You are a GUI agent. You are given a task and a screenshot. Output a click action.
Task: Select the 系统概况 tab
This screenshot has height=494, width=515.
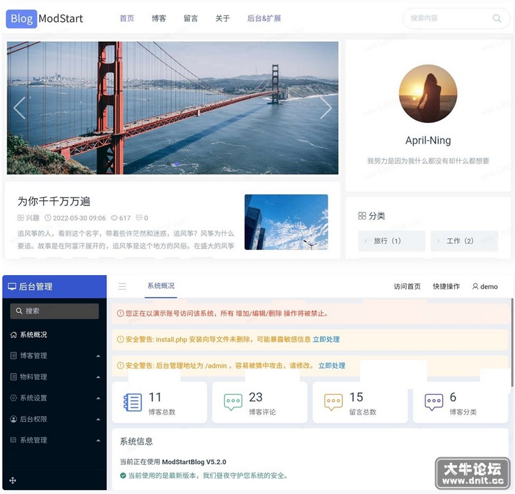click(161, 286)
